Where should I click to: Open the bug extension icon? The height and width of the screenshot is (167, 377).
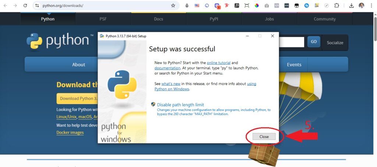tap(187, 6)
